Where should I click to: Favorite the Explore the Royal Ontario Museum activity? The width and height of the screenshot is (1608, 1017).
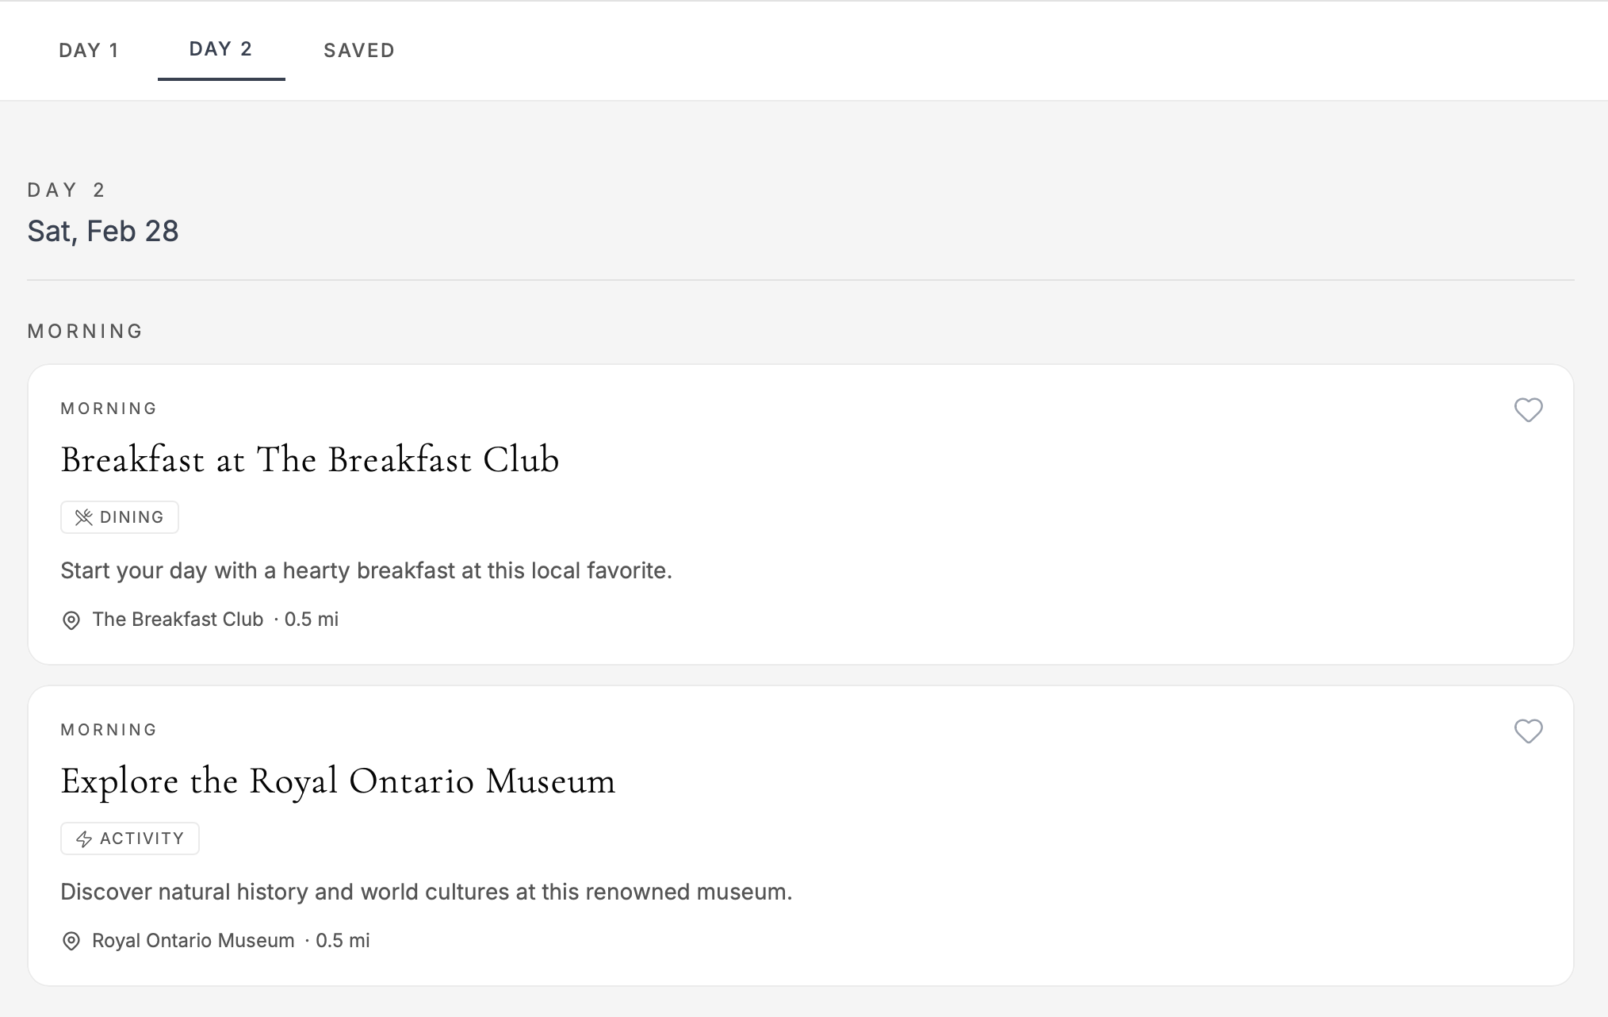1530,731
